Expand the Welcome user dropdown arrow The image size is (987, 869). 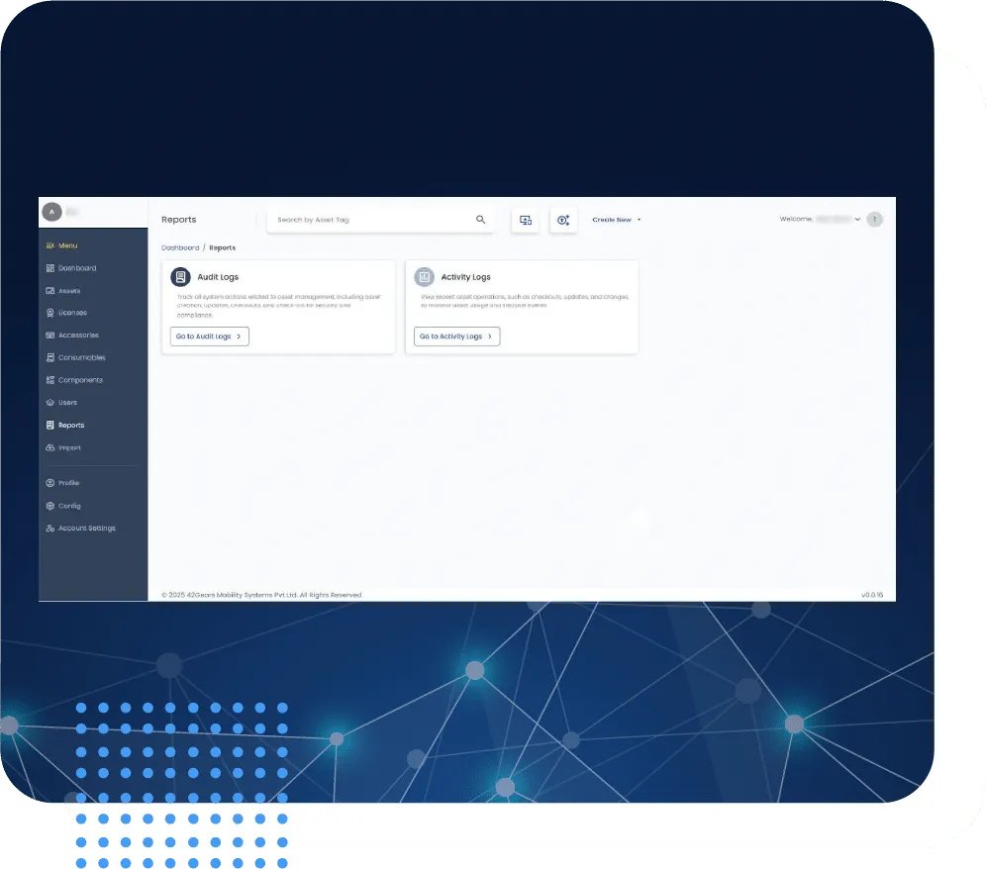(857, 219)
